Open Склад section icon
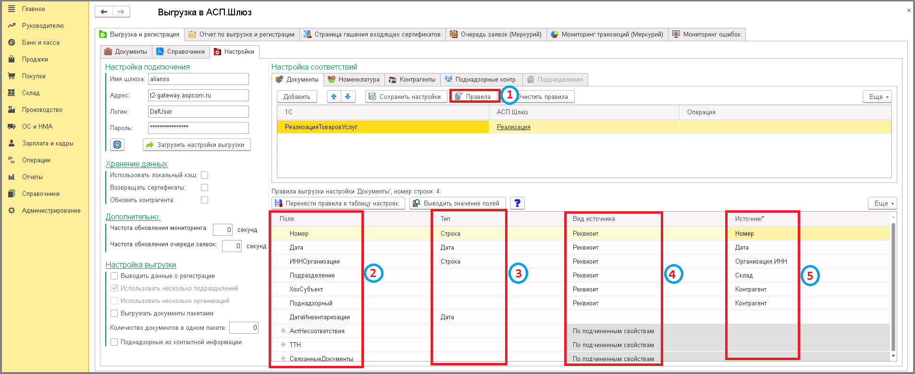Screen dimensions: 915x374 [12, 93]
